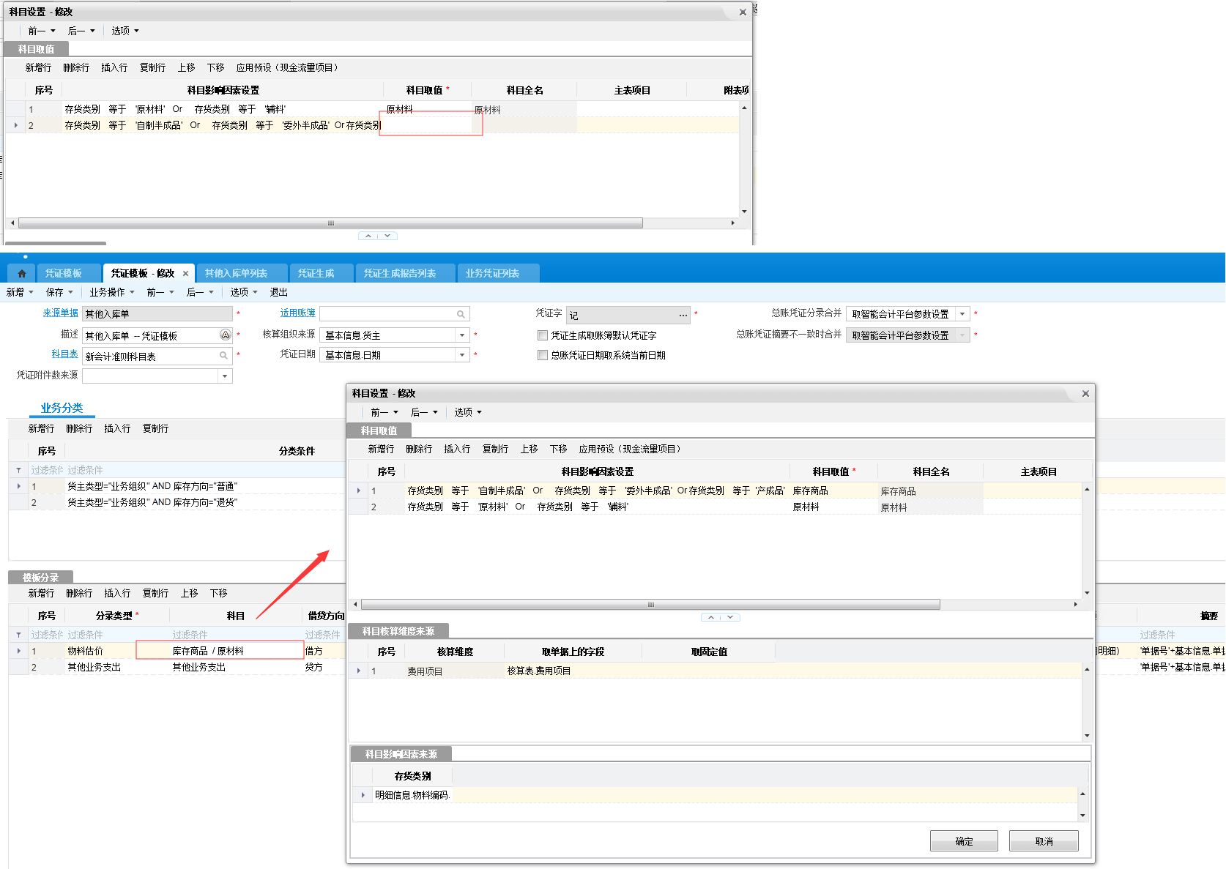Check 总账凭证日期取系统当前日期 option
Image resolution: width=1226 pixels, height=869 pixels.
[543, 355]
